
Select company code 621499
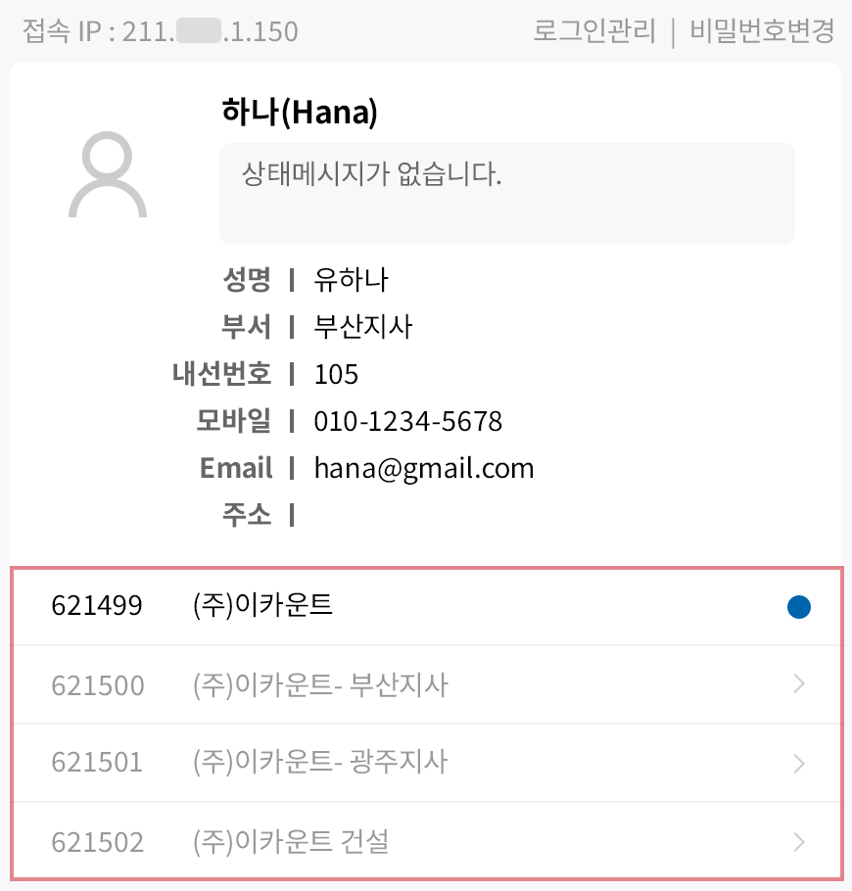tap(97, 606)
